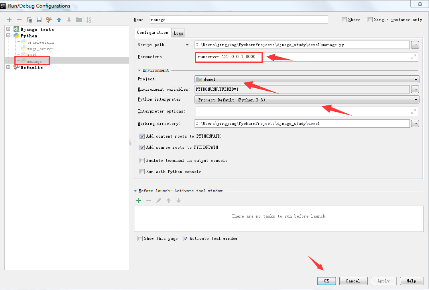Click the Interpreter options field
429x290 pixels.
[307, 111]
